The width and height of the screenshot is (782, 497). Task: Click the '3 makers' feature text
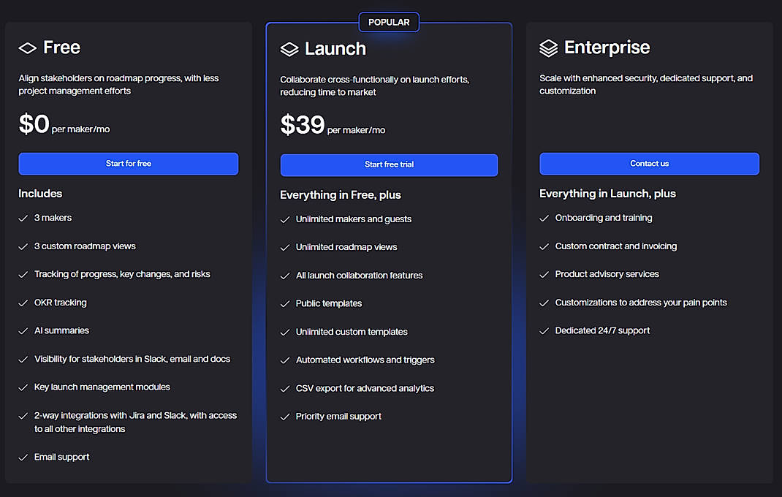(53, 218)
